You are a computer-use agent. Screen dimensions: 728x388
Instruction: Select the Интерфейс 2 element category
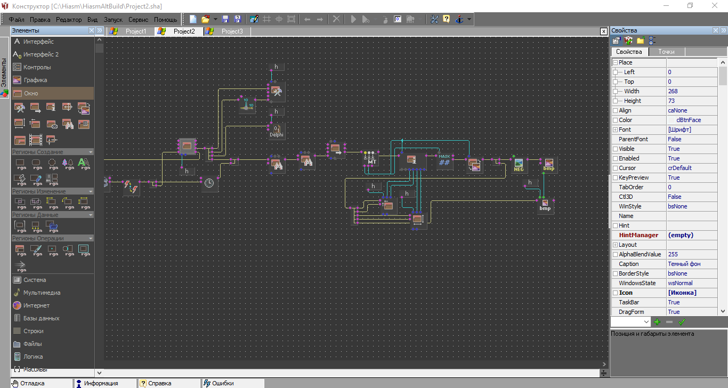coord(52,54)
